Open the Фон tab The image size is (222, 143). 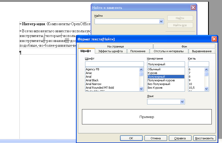pyautogui.click(x=184, y=46)
